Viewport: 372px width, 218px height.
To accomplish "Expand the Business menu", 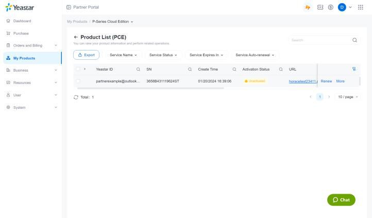I will 31,70.
